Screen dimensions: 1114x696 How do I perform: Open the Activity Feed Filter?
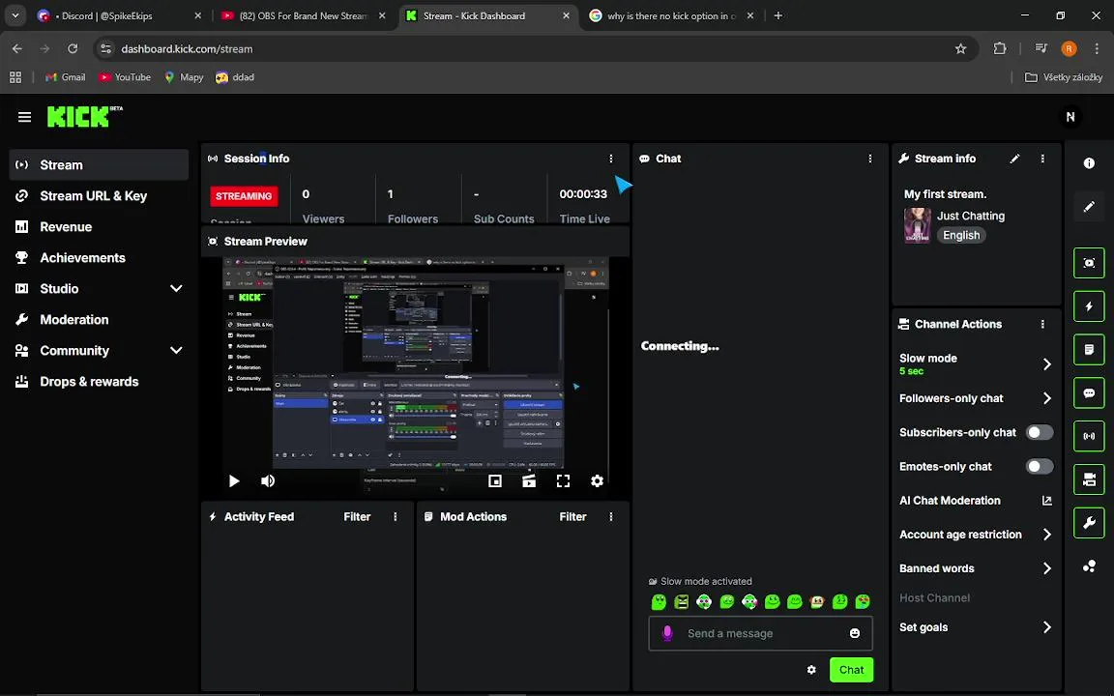point(357,517)
